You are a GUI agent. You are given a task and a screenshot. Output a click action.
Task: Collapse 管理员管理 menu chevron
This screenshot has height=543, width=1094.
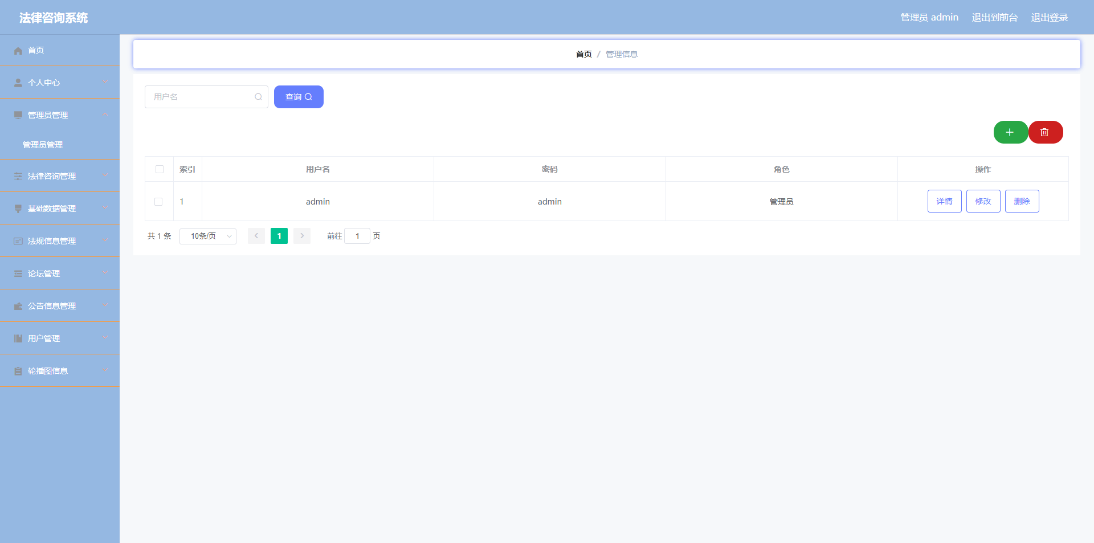click(x=105, y=115)
